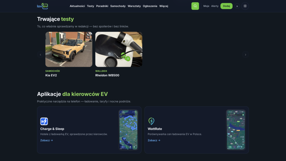Open the Samochody menu item
Image resolution: width=286 pixels, height=161 pixels.
point(118,6)
